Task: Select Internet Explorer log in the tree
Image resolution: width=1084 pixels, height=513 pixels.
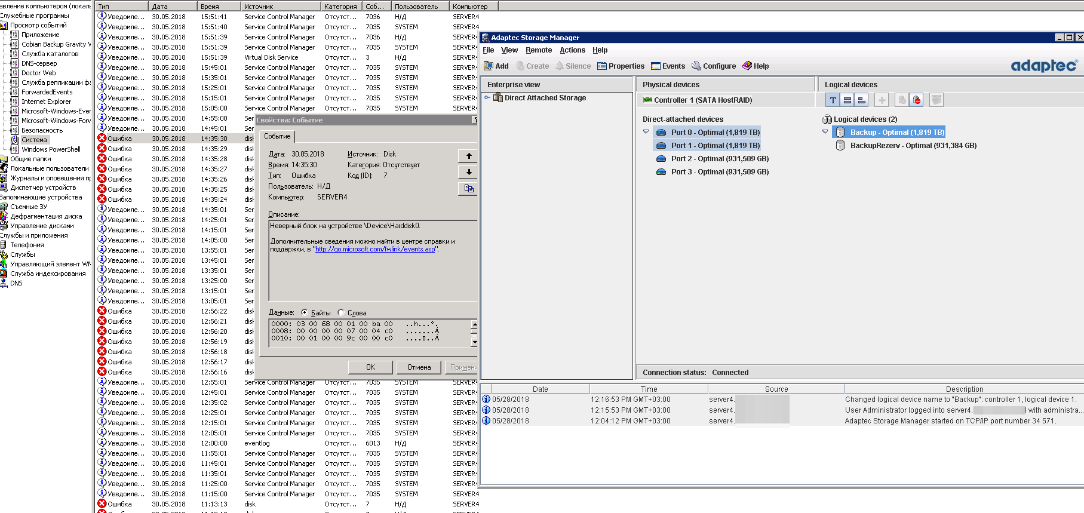Action: pos(46,102)
